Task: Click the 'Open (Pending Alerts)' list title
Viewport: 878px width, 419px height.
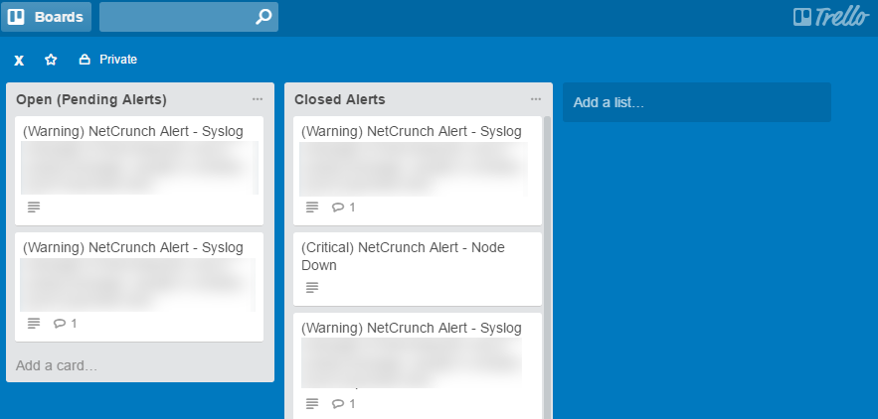Action: pos(91,99)
